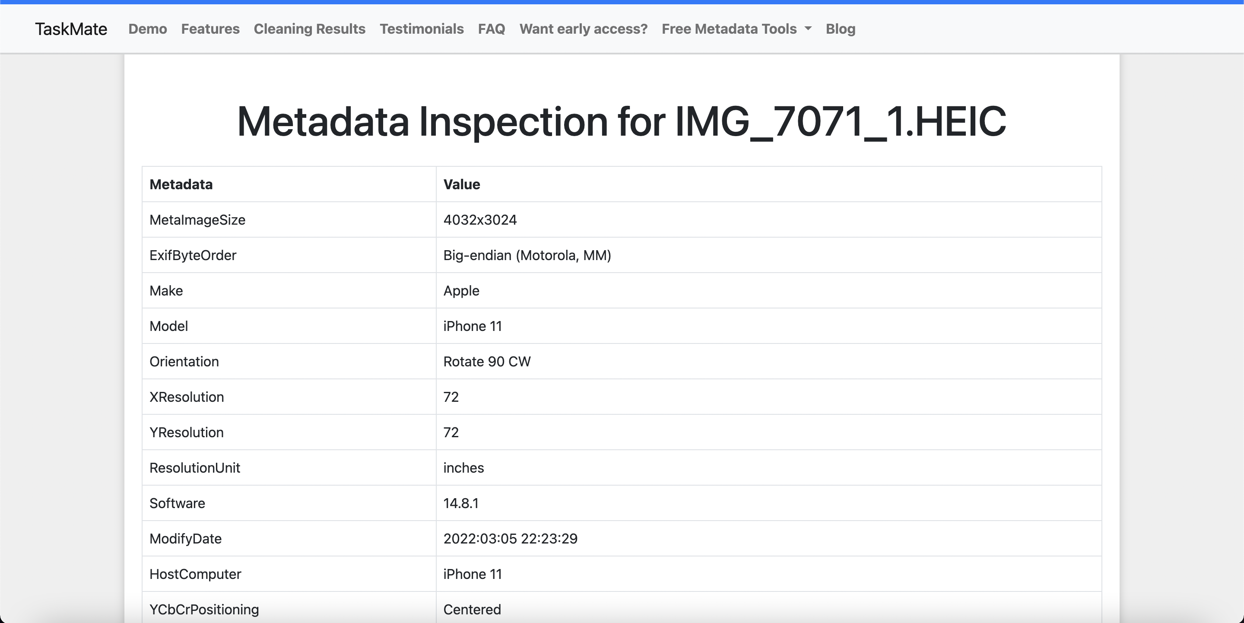Select the '2022:03:05 22:23:29' date value
The width and height of the screenshot is (1244, 623).
click(x=511, y=538)
